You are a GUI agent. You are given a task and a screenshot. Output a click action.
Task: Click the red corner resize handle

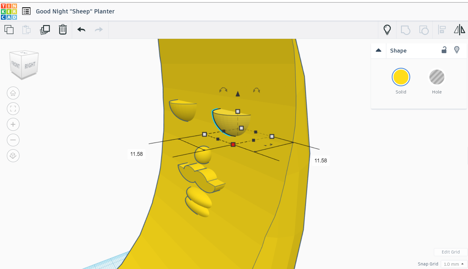click(x=233, y=145)
